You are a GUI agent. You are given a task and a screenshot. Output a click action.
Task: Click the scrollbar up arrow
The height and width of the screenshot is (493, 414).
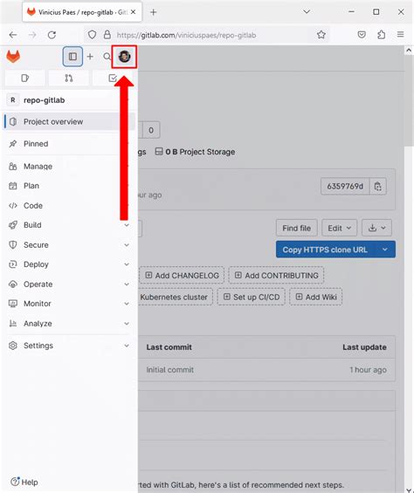tap(409, 51)
